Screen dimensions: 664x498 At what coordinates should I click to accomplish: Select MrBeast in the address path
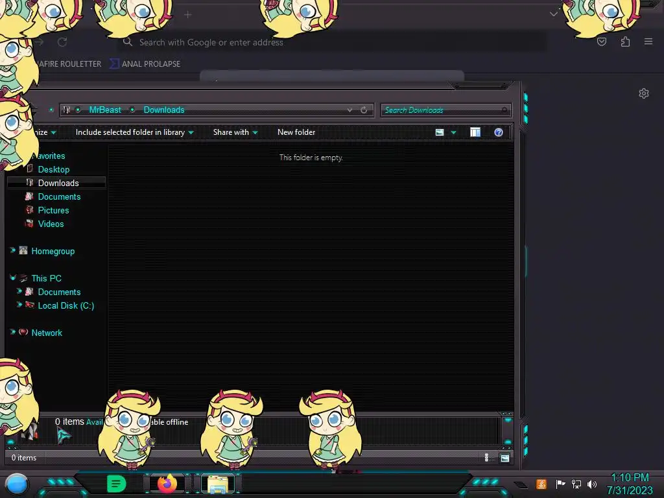[x=105, y=110]
